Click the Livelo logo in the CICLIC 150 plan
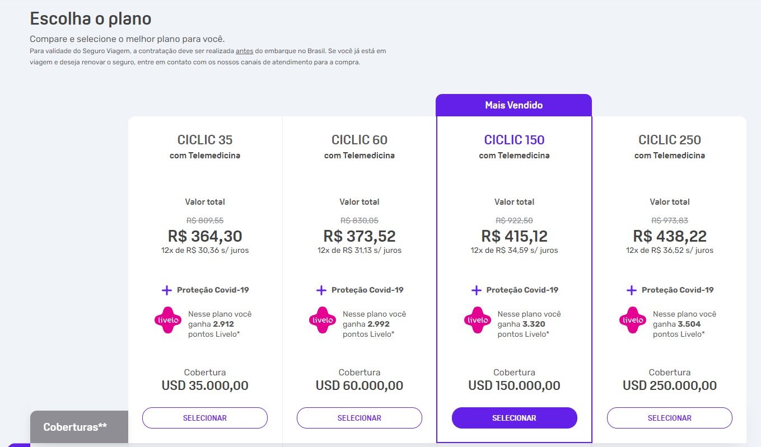Screen dimensions: 761x447 pos(478,320)
